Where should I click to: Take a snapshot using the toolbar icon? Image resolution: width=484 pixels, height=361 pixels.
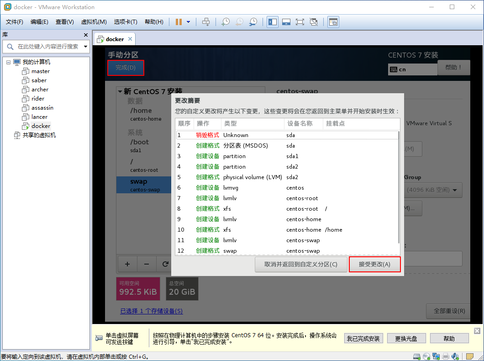(226, 21)
